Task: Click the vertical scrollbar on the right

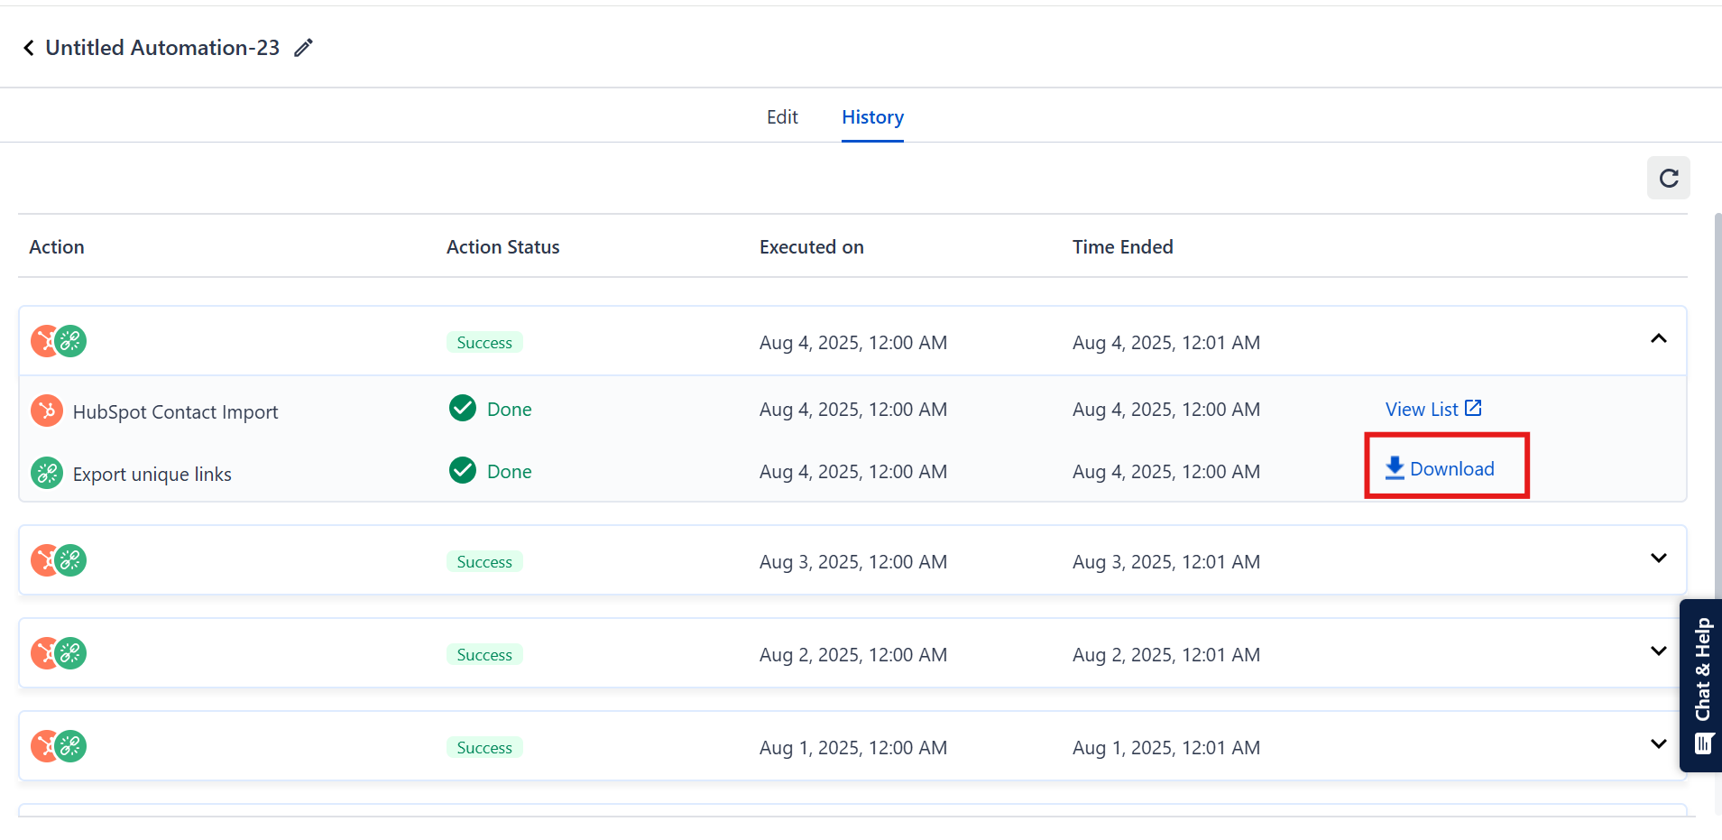Action: (x=1717, y=406)
